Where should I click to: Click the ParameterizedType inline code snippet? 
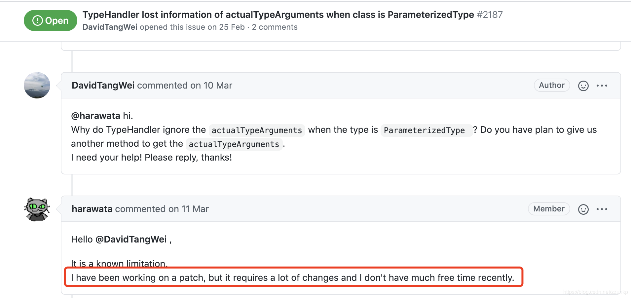pos(424,130)
